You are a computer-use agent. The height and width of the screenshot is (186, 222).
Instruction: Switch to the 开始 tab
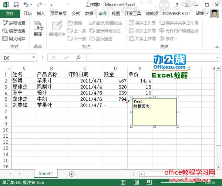click(x=27, y=14)
